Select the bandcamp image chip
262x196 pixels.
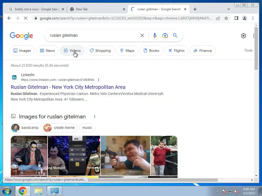(x=26, y=128)
